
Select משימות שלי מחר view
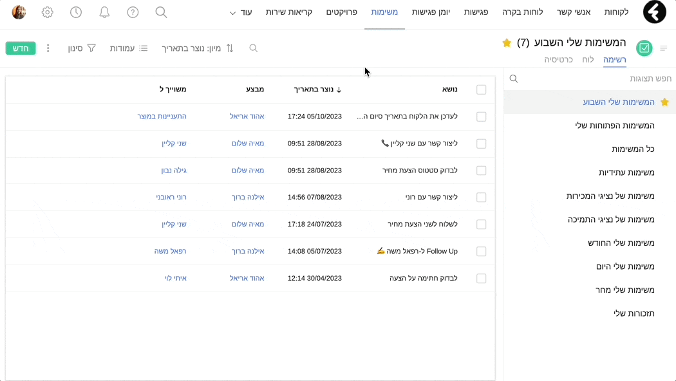point(625,290)
